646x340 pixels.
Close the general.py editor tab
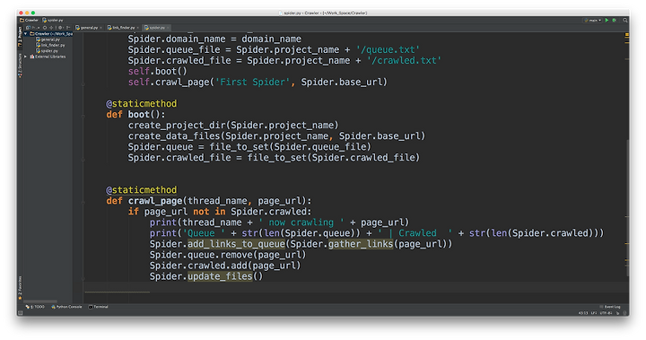100,28
